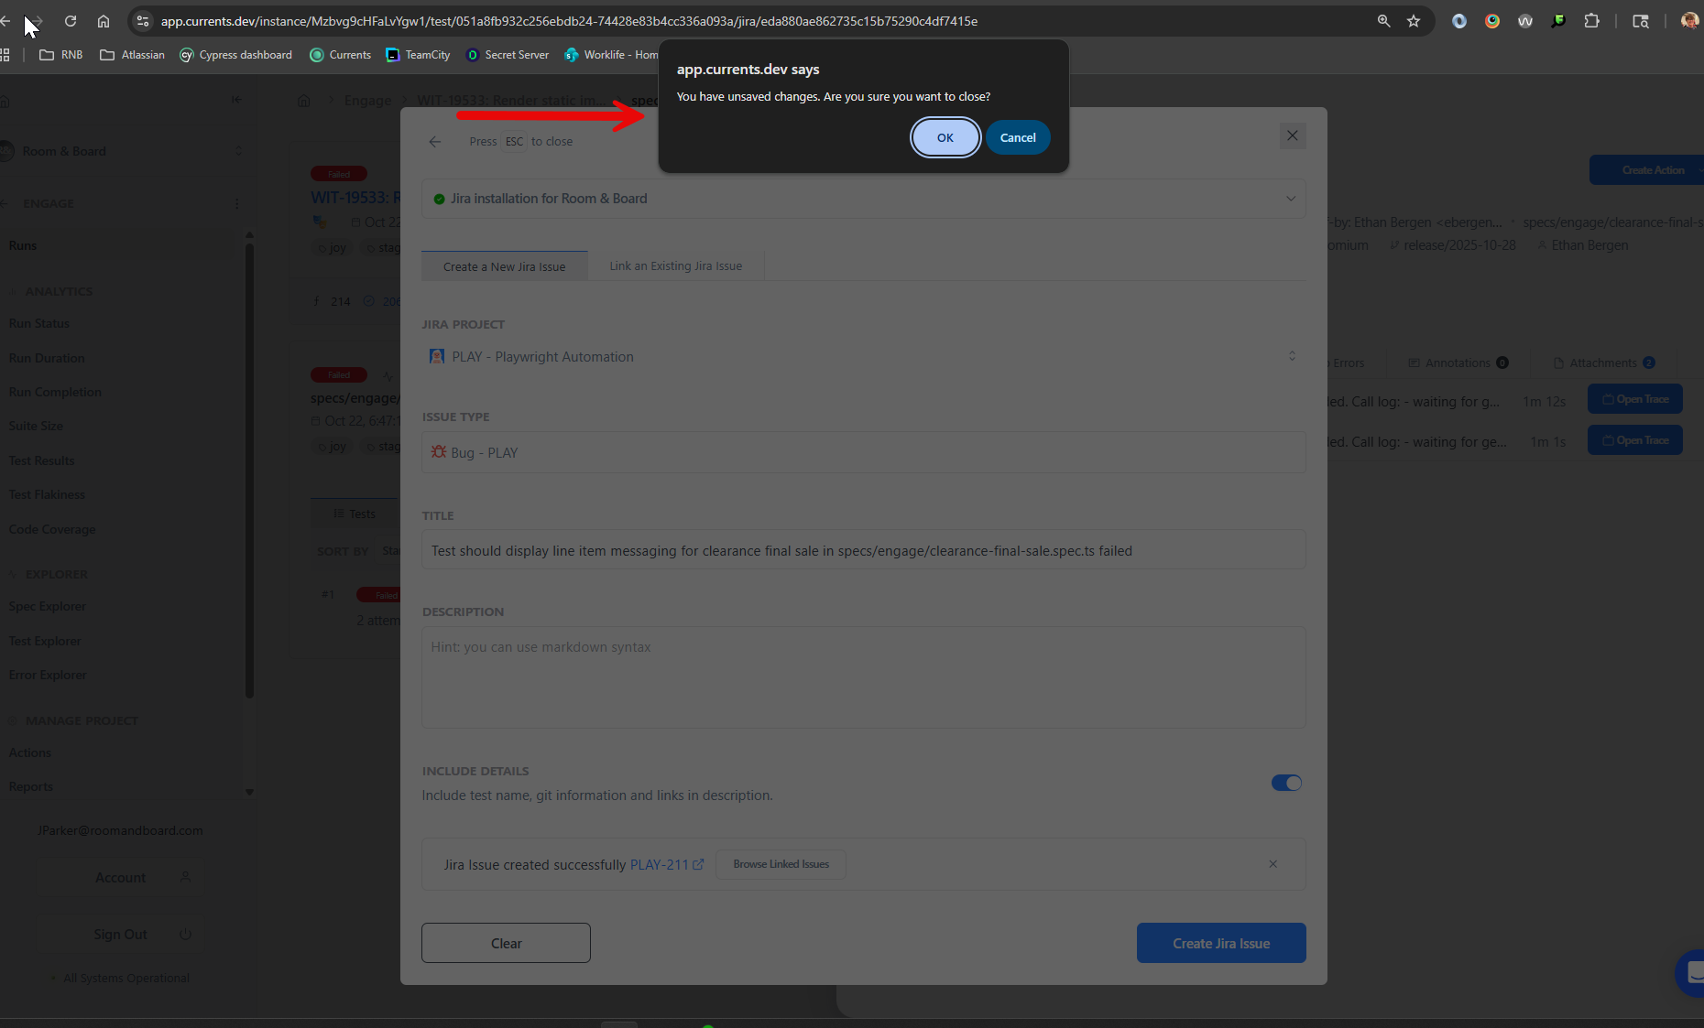This screenshot has height=1028, width=1704.
Task: Click the home breadcrumb icon
Action: pos(304,101)
